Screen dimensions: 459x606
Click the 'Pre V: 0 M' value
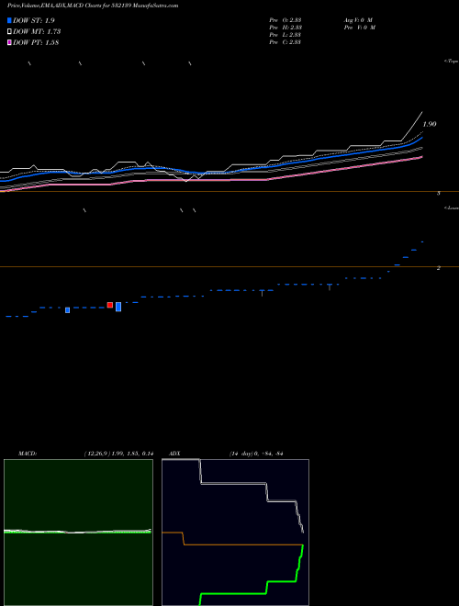point(361,28)
